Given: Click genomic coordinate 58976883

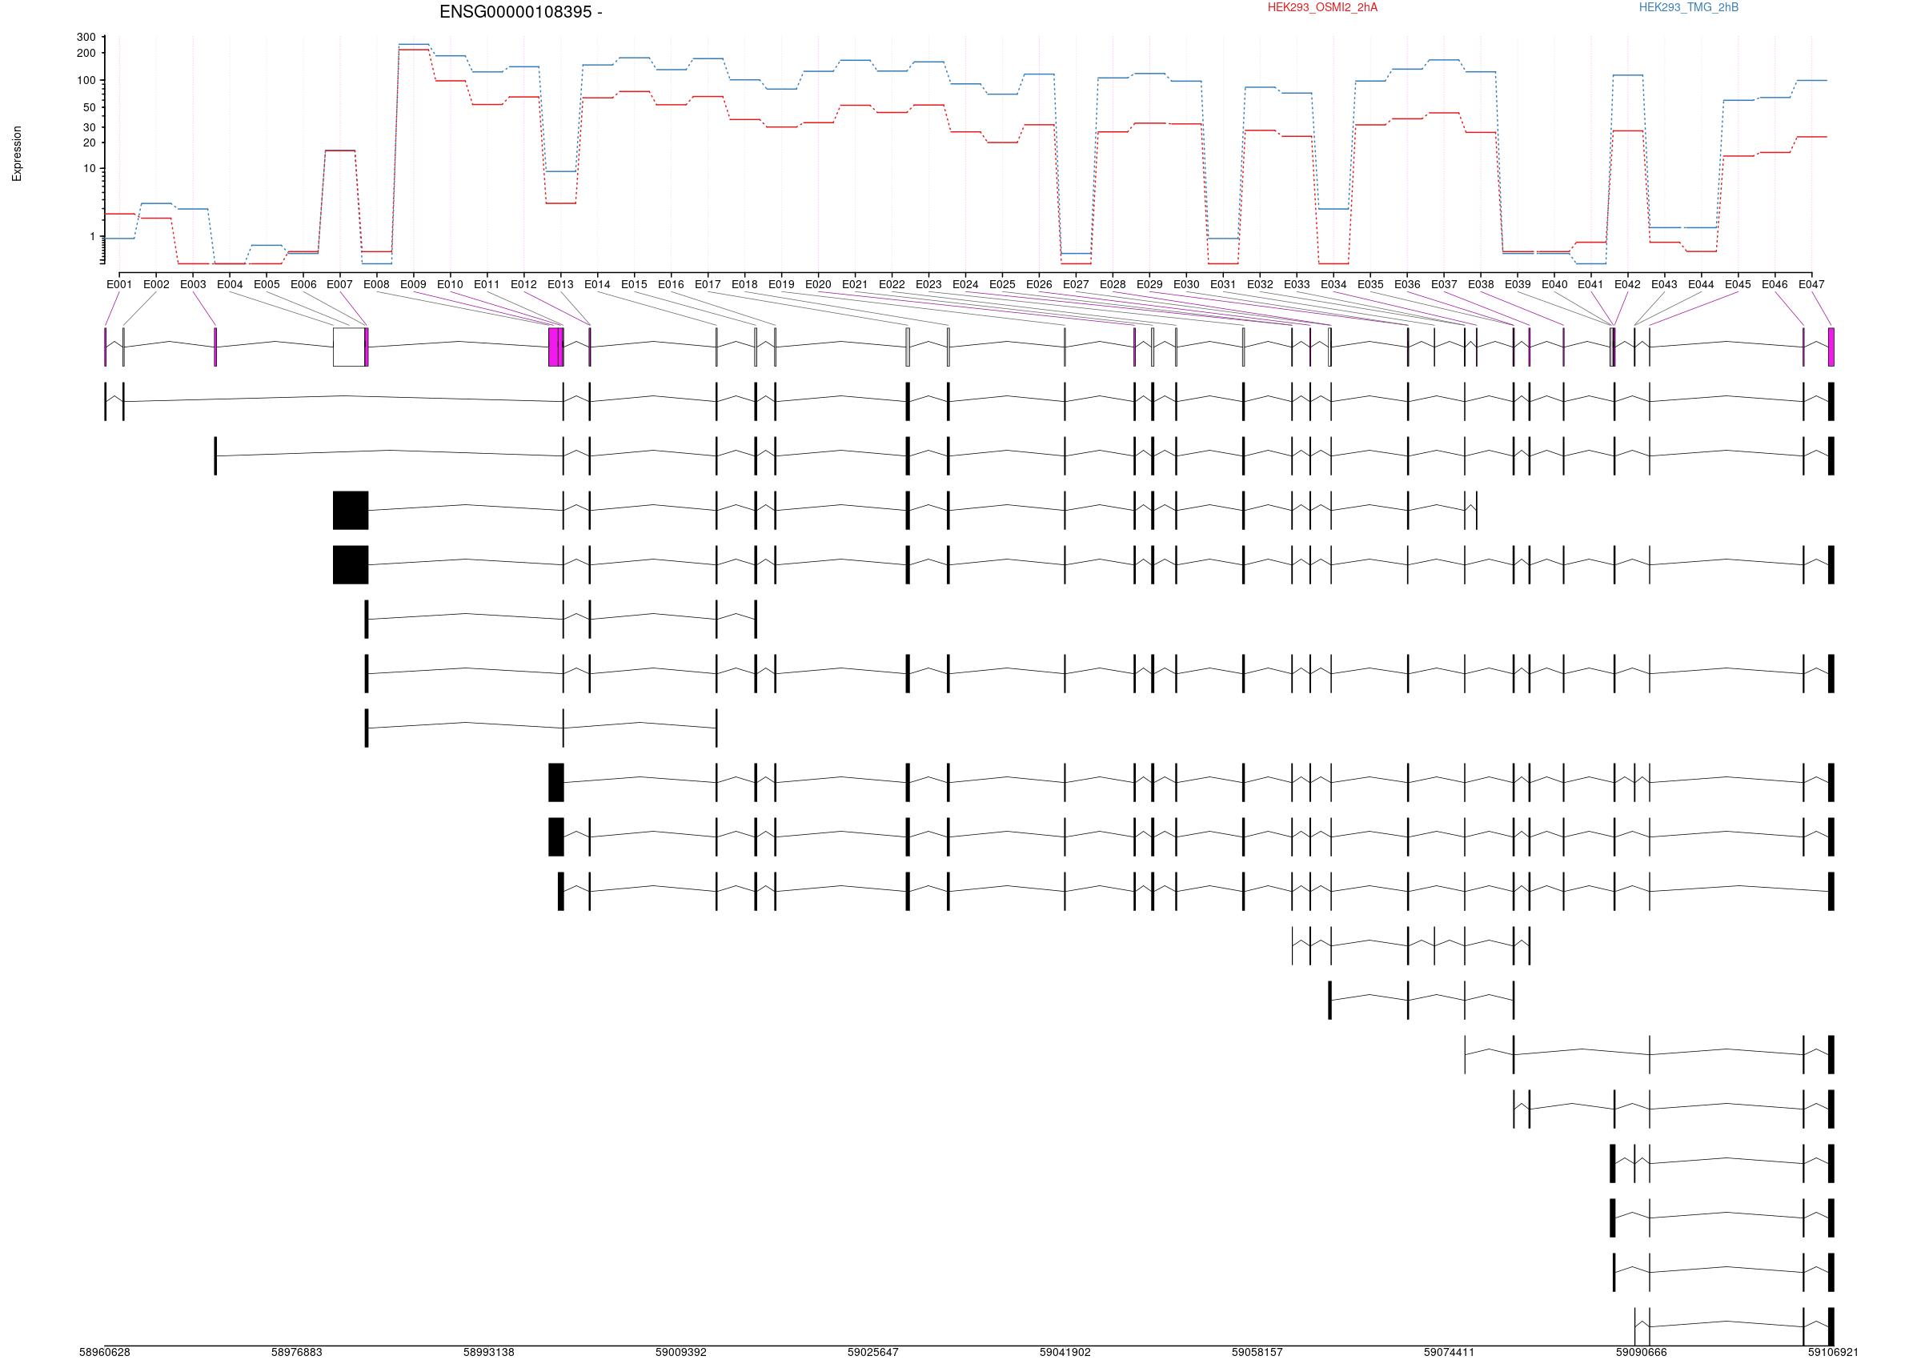Looking at the screenshot, I should tap(296, 1352).
